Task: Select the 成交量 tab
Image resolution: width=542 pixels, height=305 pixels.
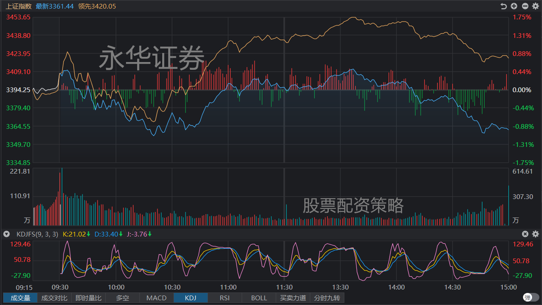Action: tap(20, 298)
